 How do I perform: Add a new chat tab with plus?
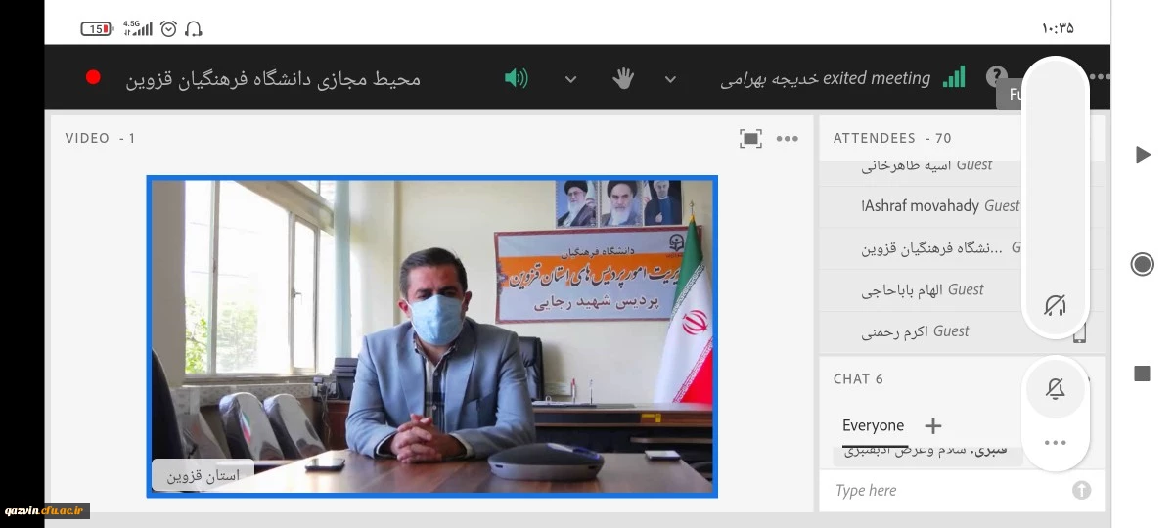933,425
